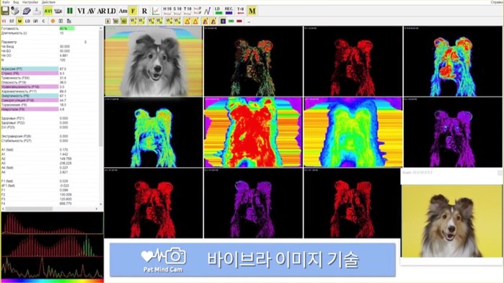Click the orange circle icon in second toolbar

tap(53, 21)
